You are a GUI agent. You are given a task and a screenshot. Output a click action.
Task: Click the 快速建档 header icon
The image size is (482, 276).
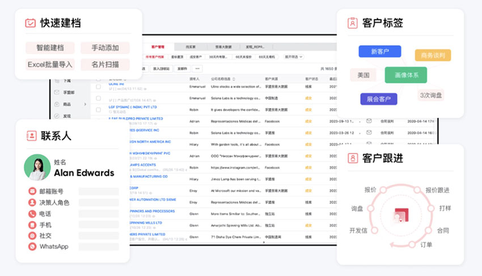[x=31, y=23]
